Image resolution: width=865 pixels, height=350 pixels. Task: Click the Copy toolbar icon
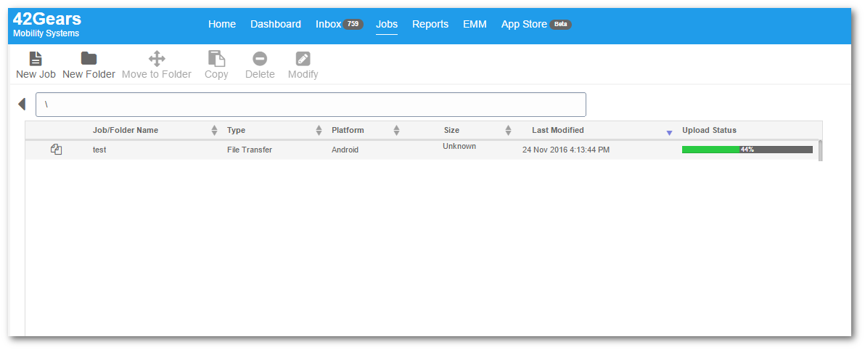pos(216,59)
